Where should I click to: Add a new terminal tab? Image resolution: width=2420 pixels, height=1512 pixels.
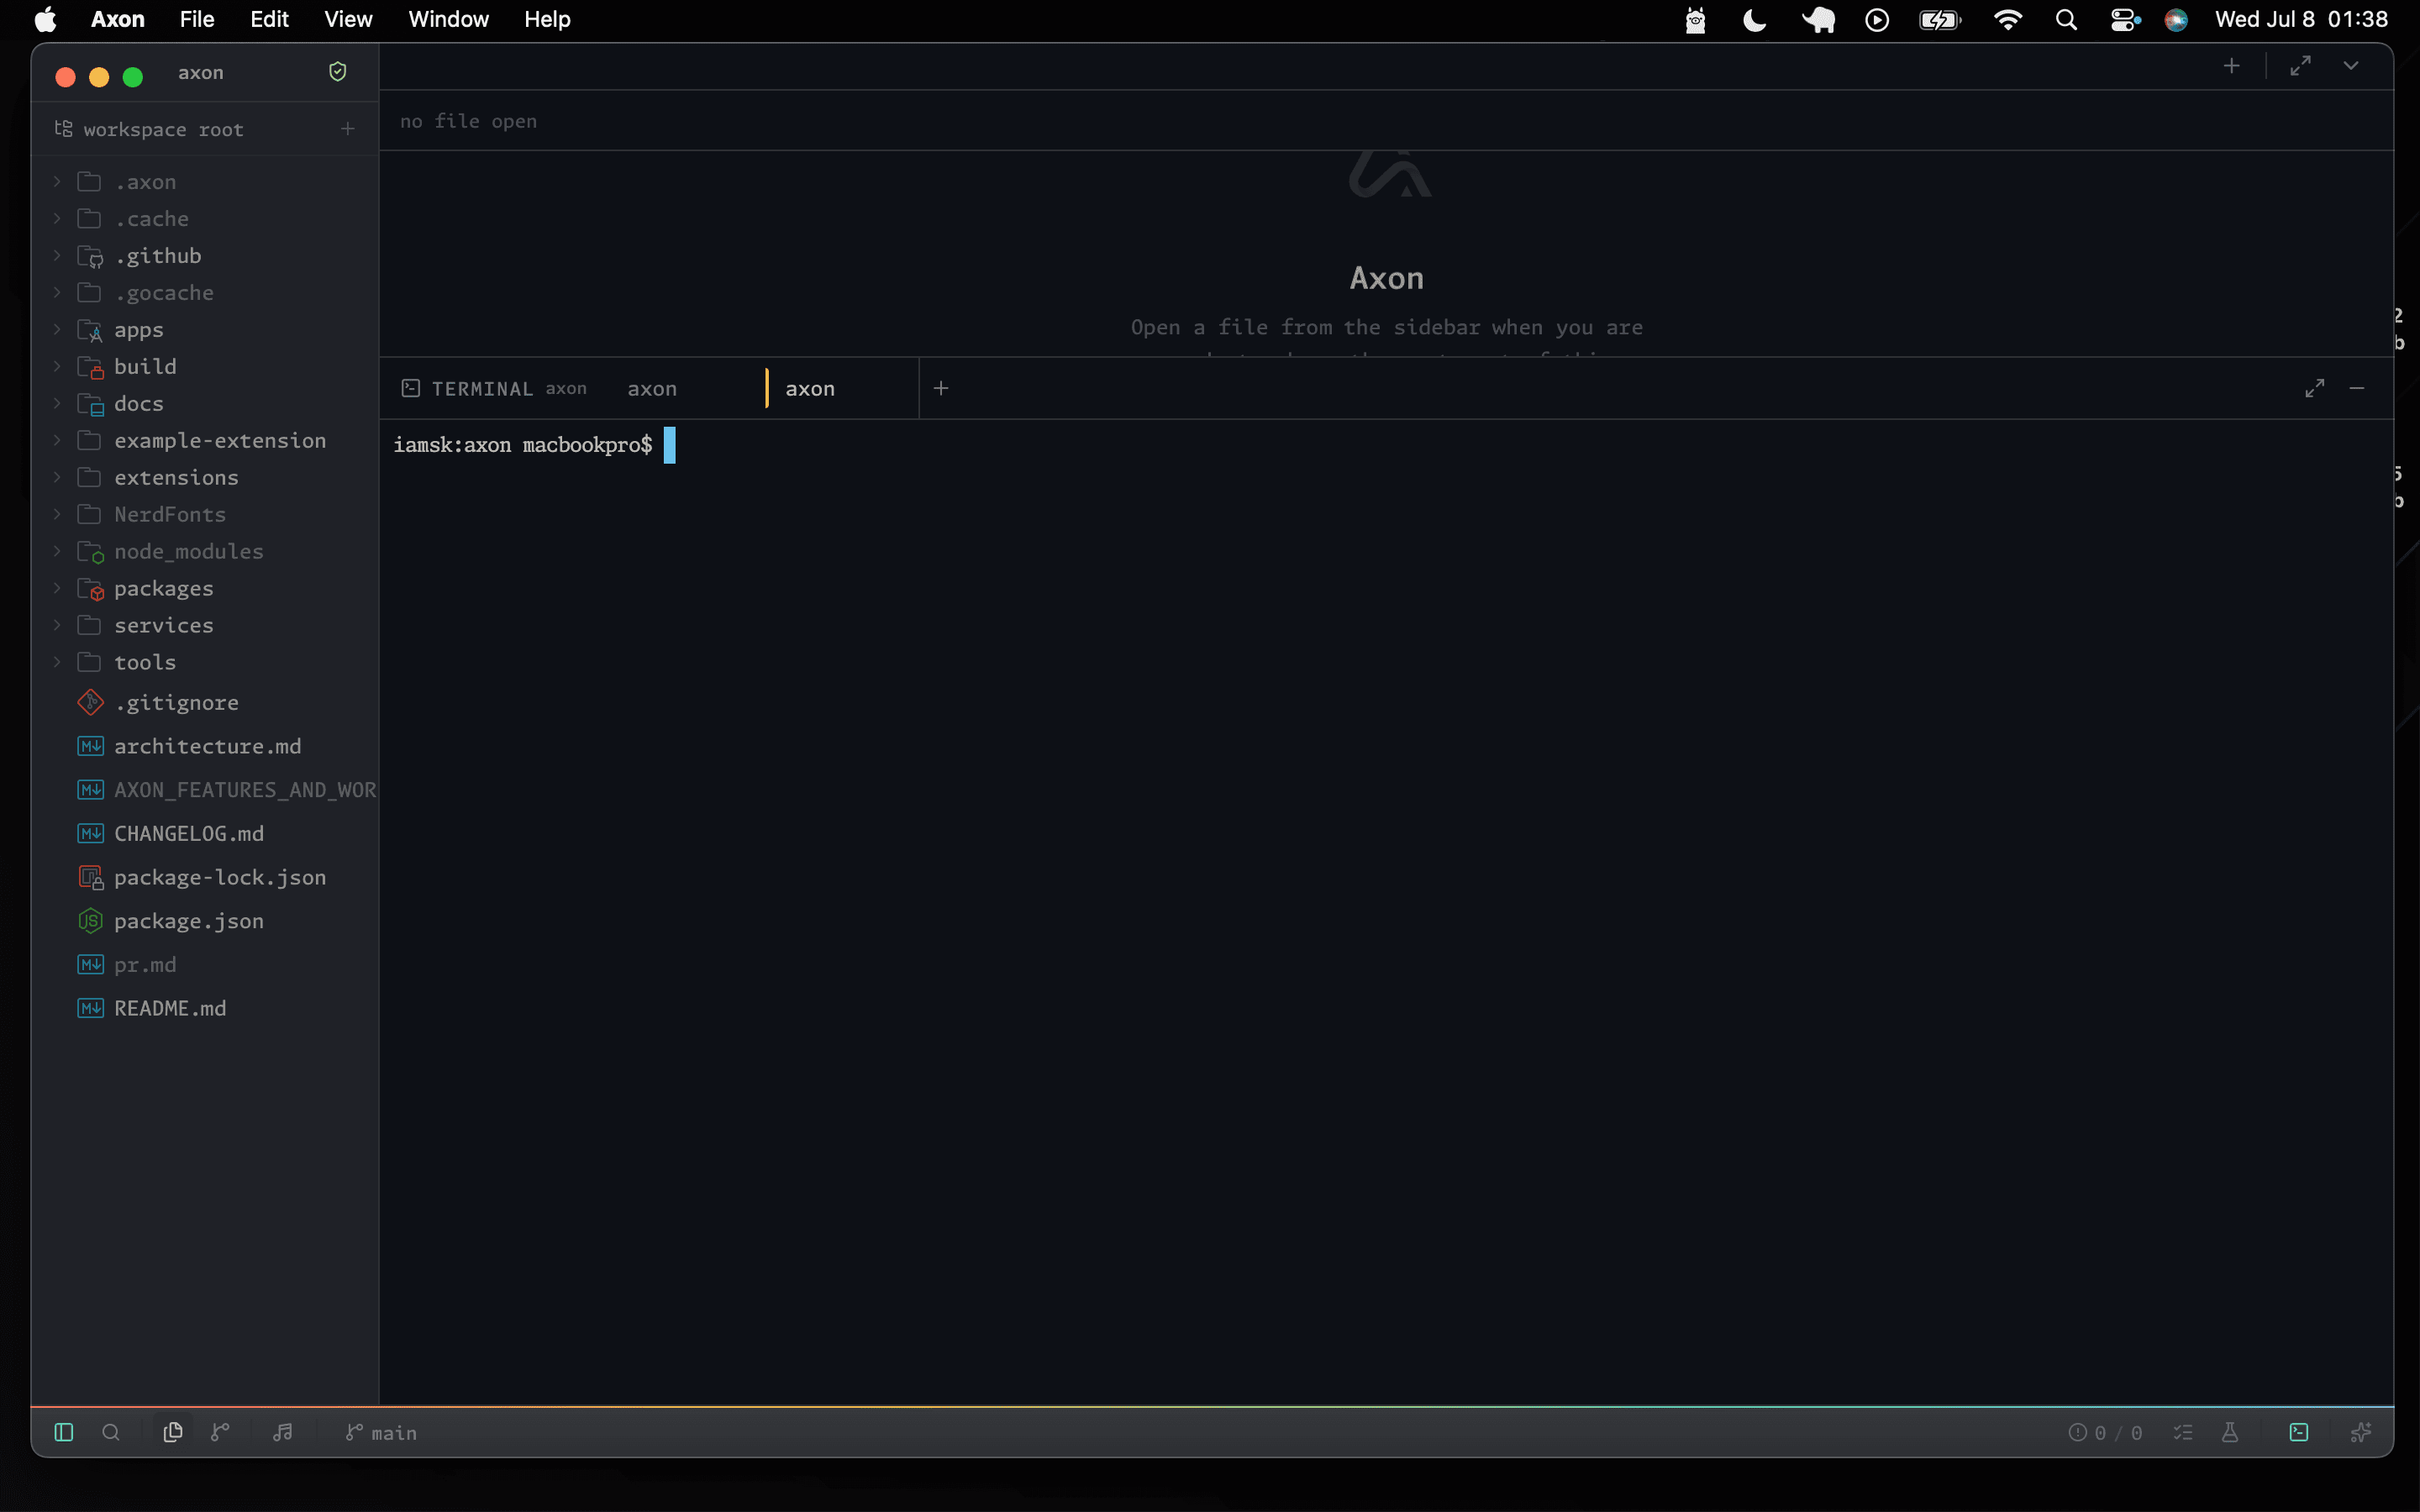941,388
